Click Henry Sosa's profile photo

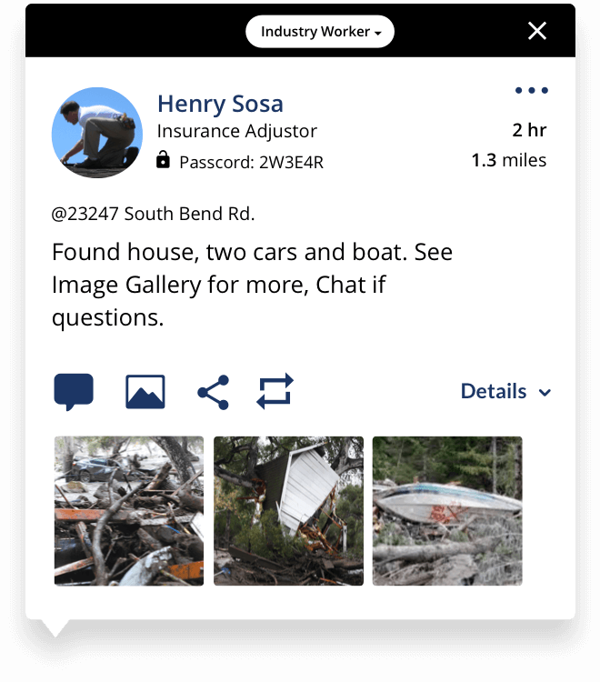pos(97,133)
